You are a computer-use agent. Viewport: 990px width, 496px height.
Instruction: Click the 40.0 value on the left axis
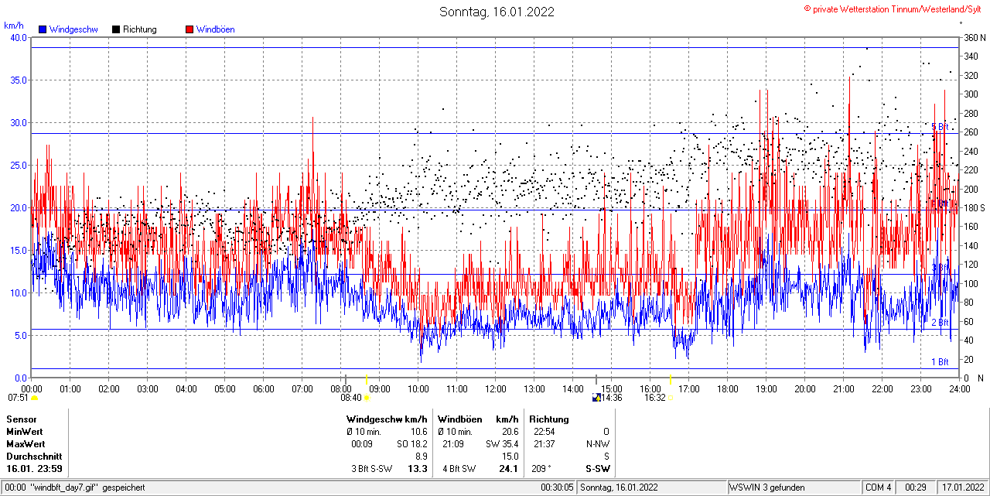pos(18,38)
